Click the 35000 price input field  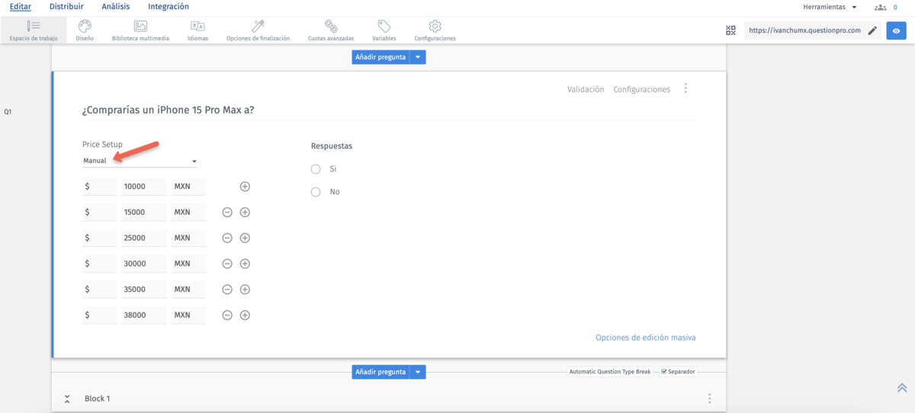tap(143, 290)
